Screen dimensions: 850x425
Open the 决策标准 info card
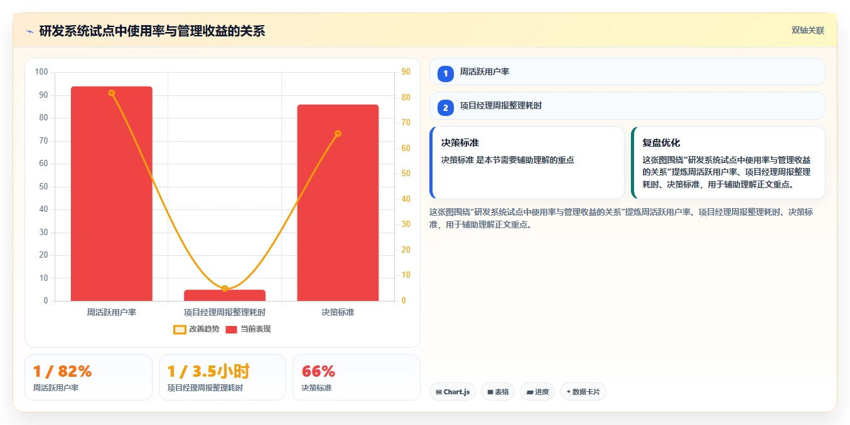pyautogui.click(x=527, y=162)
